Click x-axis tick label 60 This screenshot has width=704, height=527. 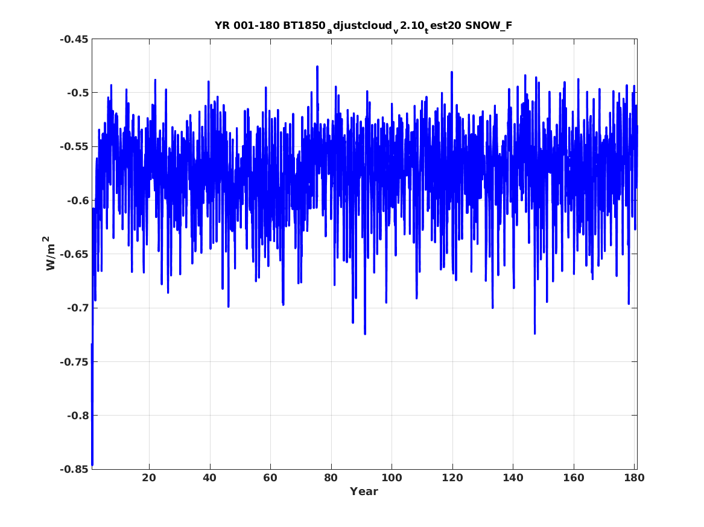[270, 478]
